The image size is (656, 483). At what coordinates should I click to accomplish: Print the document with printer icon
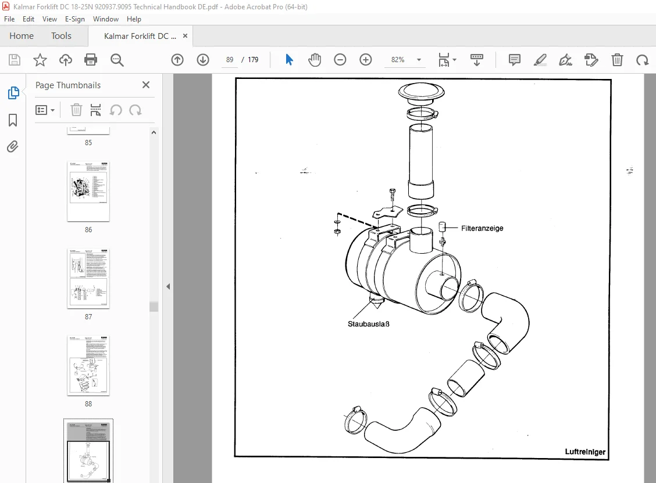[91, 60]
